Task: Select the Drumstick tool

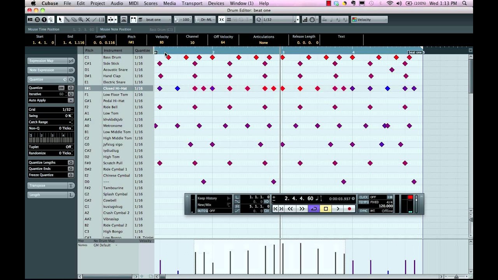Action: (x=67, y=19)
